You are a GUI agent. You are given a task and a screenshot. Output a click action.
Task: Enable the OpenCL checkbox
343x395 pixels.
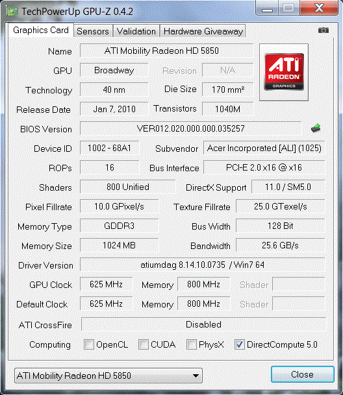(x=89, y=344)
